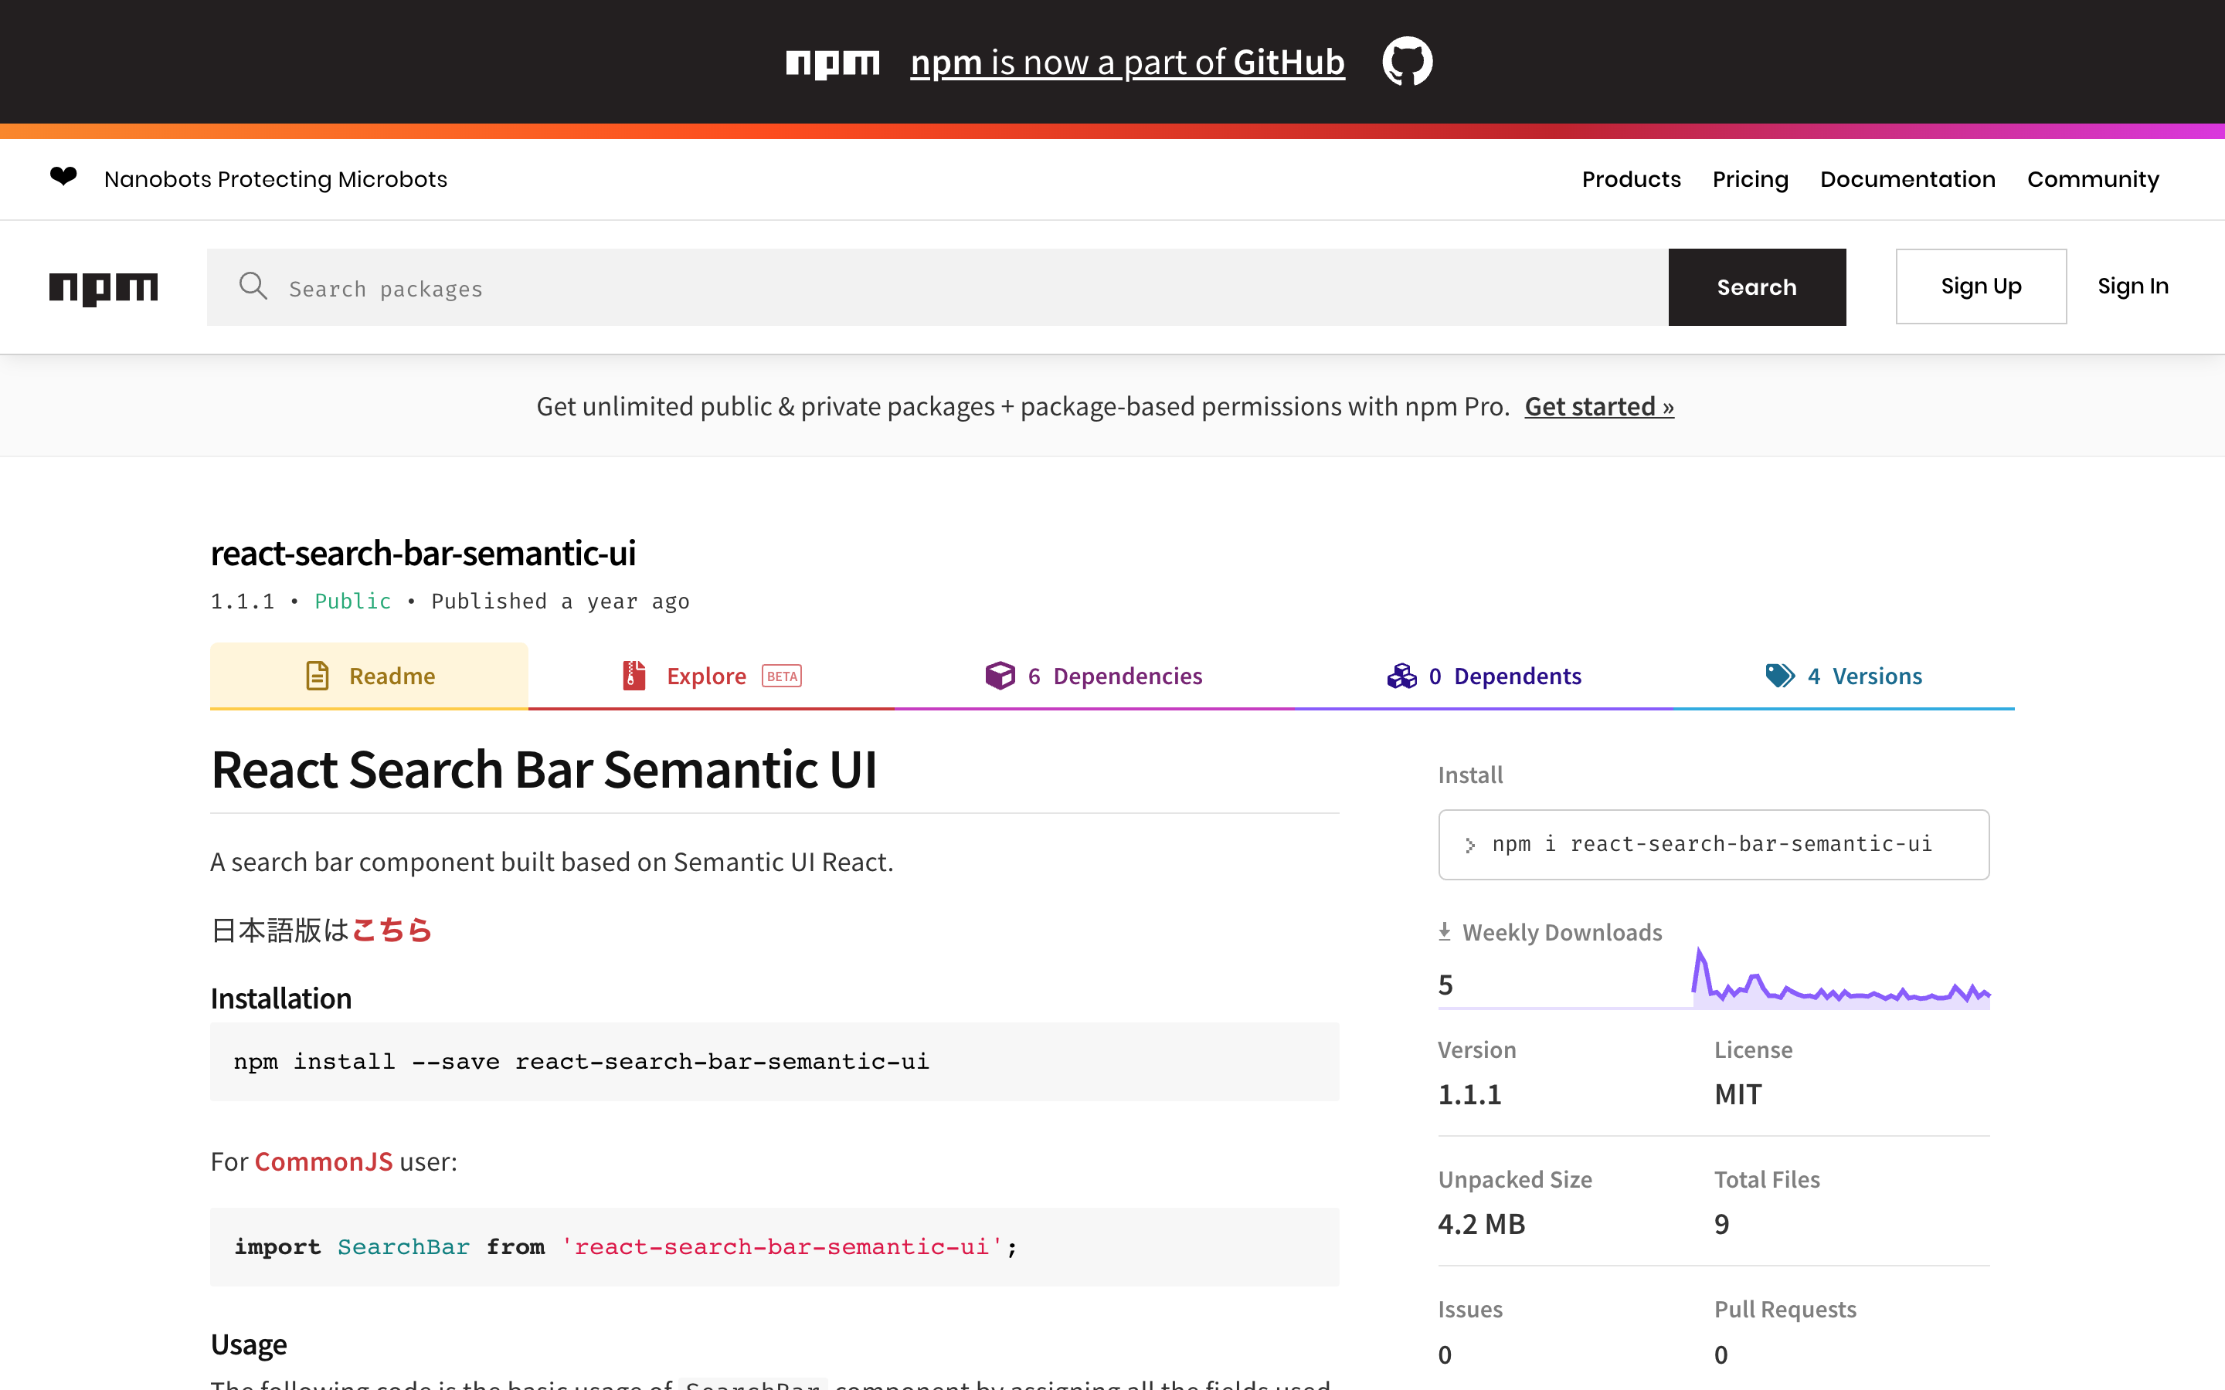Screen dimensions: 2225x1390
Task: Click the 'Get started »' link
Action: pos(1599,405)
